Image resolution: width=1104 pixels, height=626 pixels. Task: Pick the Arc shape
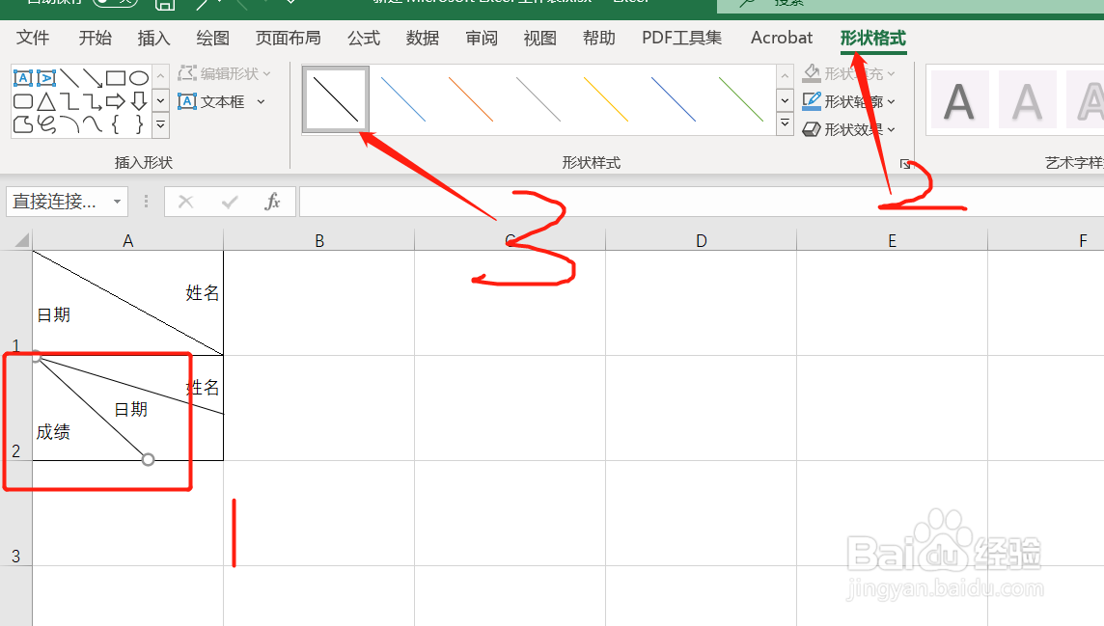click(x=69, y=124)
